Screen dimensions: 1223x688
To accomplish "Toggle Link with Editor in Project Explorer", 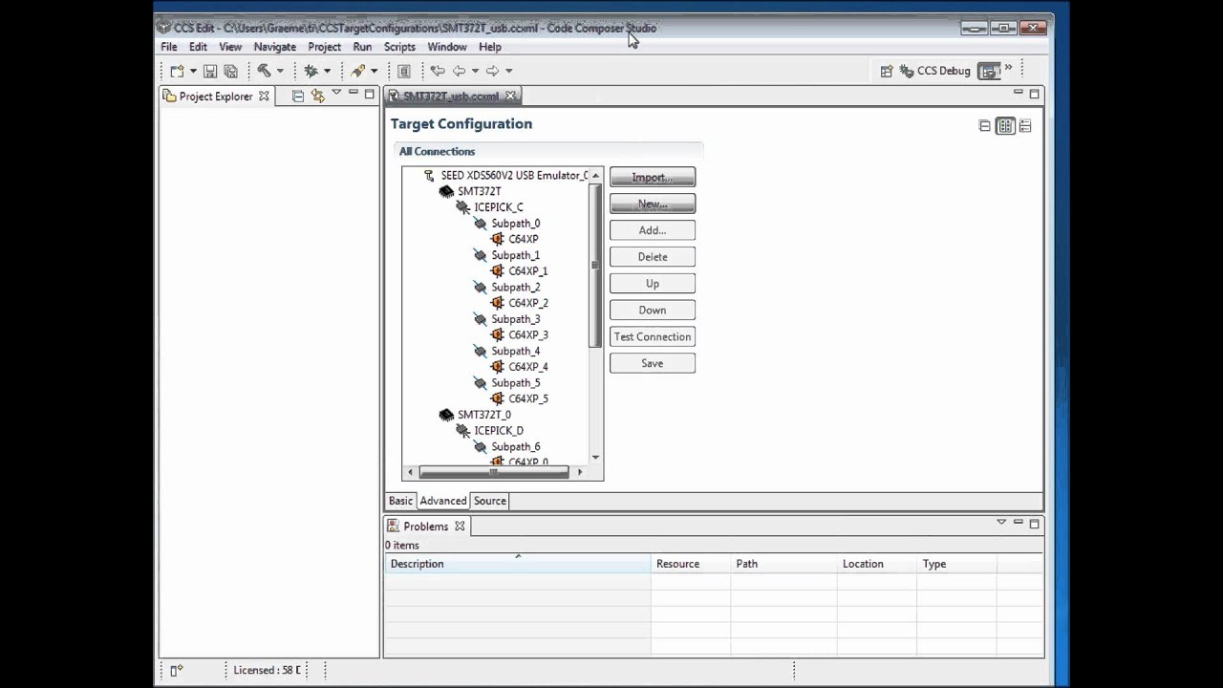I will click(x=317, y=96).
